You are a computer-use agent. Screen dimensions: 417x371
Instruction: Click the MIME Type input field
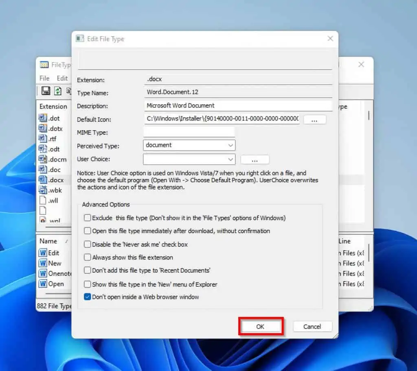(189, 132)
